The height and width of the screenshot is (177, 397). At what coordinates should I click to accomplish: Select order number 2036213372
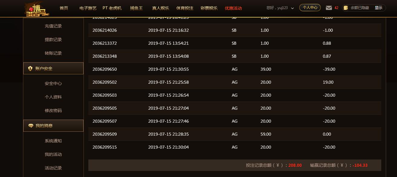(105, 43)
